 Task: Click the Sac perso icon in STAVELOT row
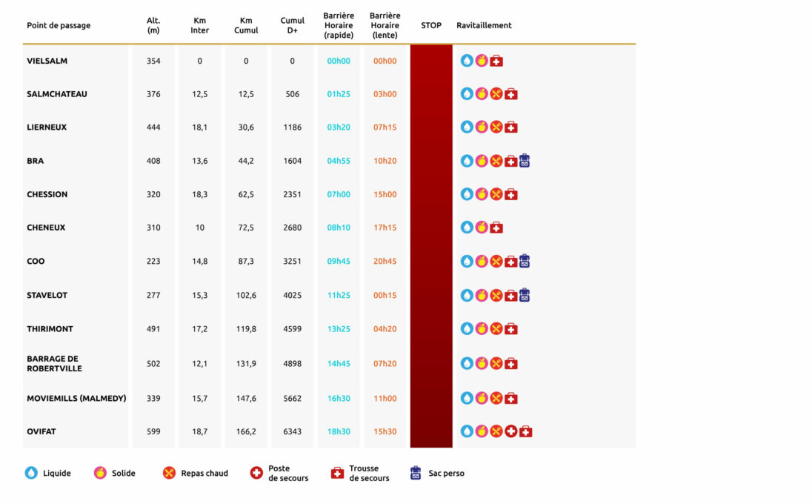(525, 295)
